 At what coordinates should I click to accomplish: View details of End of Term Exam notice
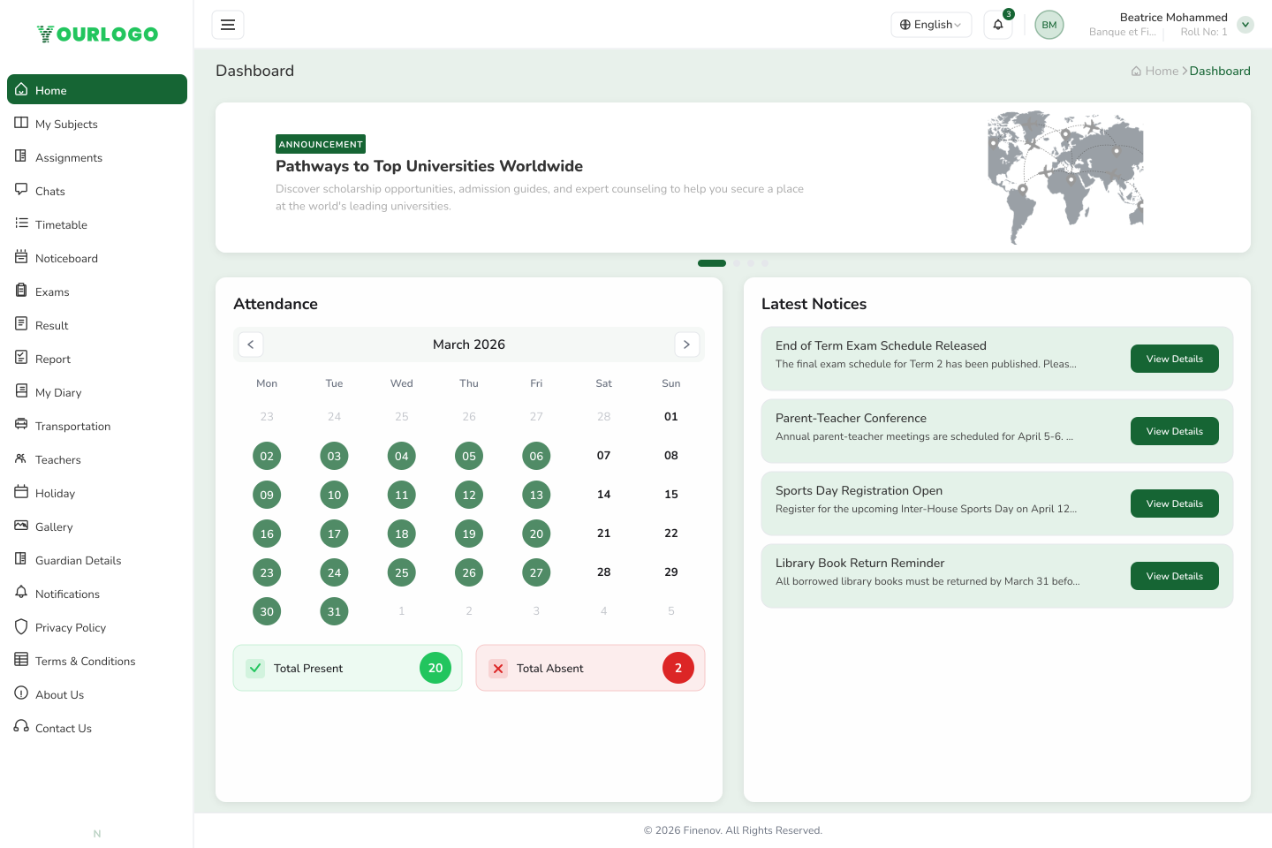point(1175,359)
